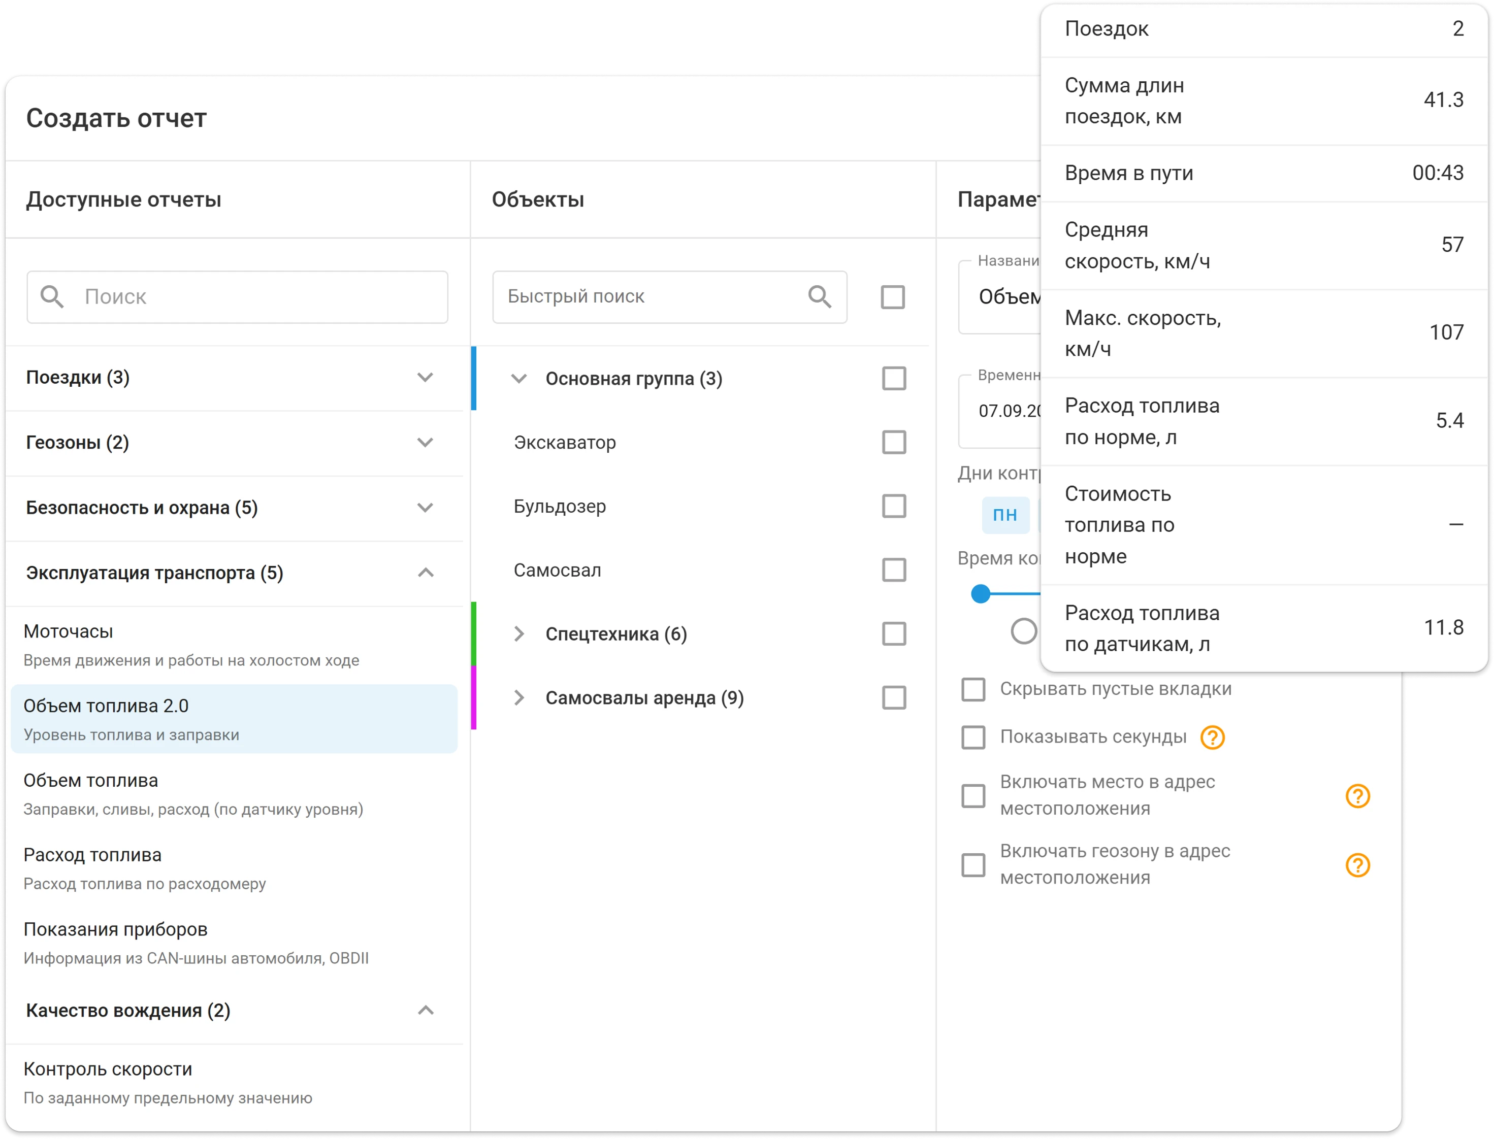Check the Самосвалы аренда (9) checkbox

(x=894, y=697)
